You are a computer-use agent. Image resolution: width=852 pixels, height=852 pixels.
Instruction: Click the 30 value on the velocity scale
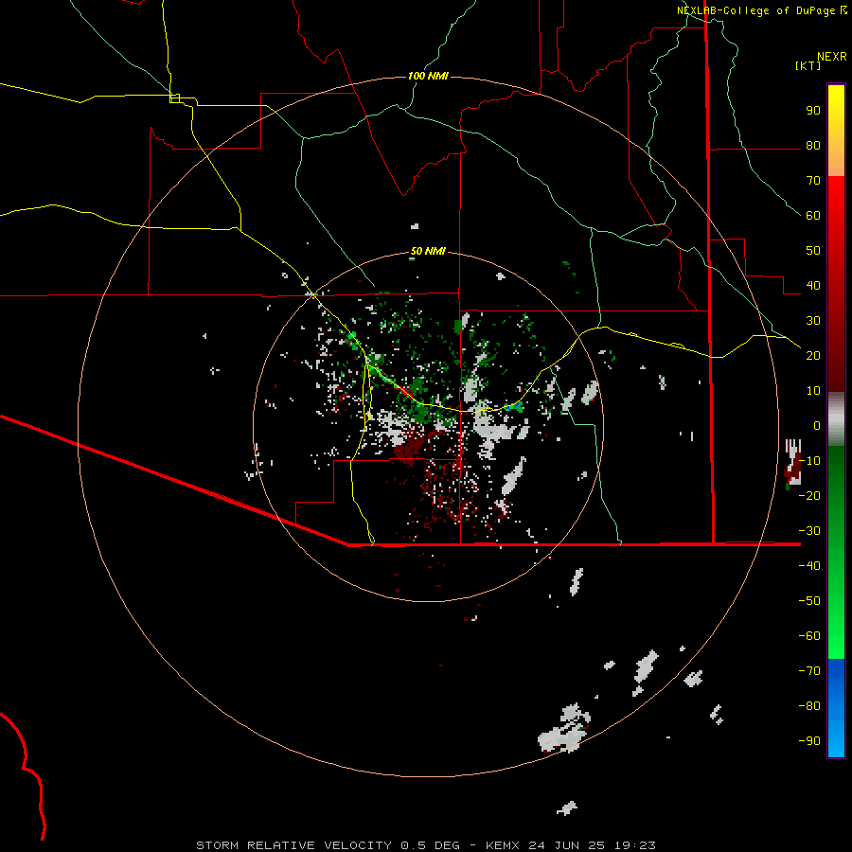click(813, 321)
